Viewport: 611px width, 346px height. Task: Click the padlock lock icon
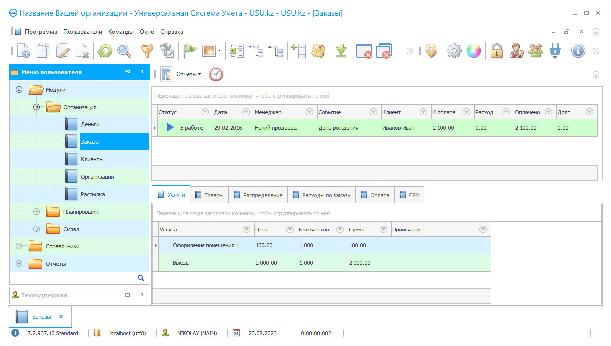pyautogui.click(x=496, y=51)
